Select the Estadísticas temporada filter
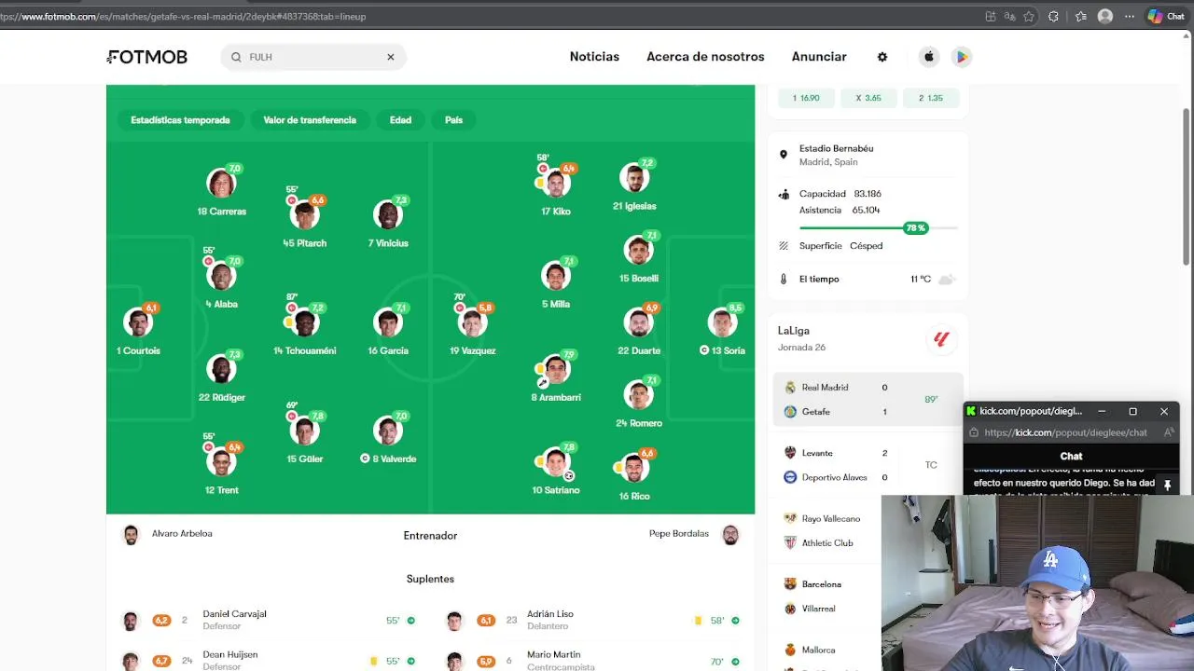 click(180, 120)
